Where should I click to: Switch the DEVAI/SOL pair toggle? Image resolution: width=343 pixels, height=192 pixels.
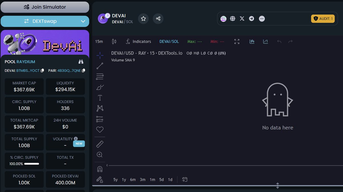tap(169, 41)
